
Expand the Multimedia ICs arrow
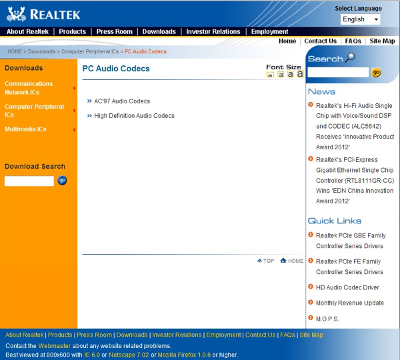tap(75, 129)
